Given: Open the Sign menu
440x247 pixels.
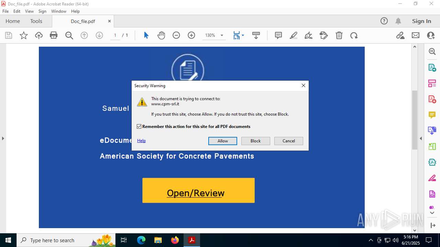Looking at the screenshot, I should coord(42,11).
